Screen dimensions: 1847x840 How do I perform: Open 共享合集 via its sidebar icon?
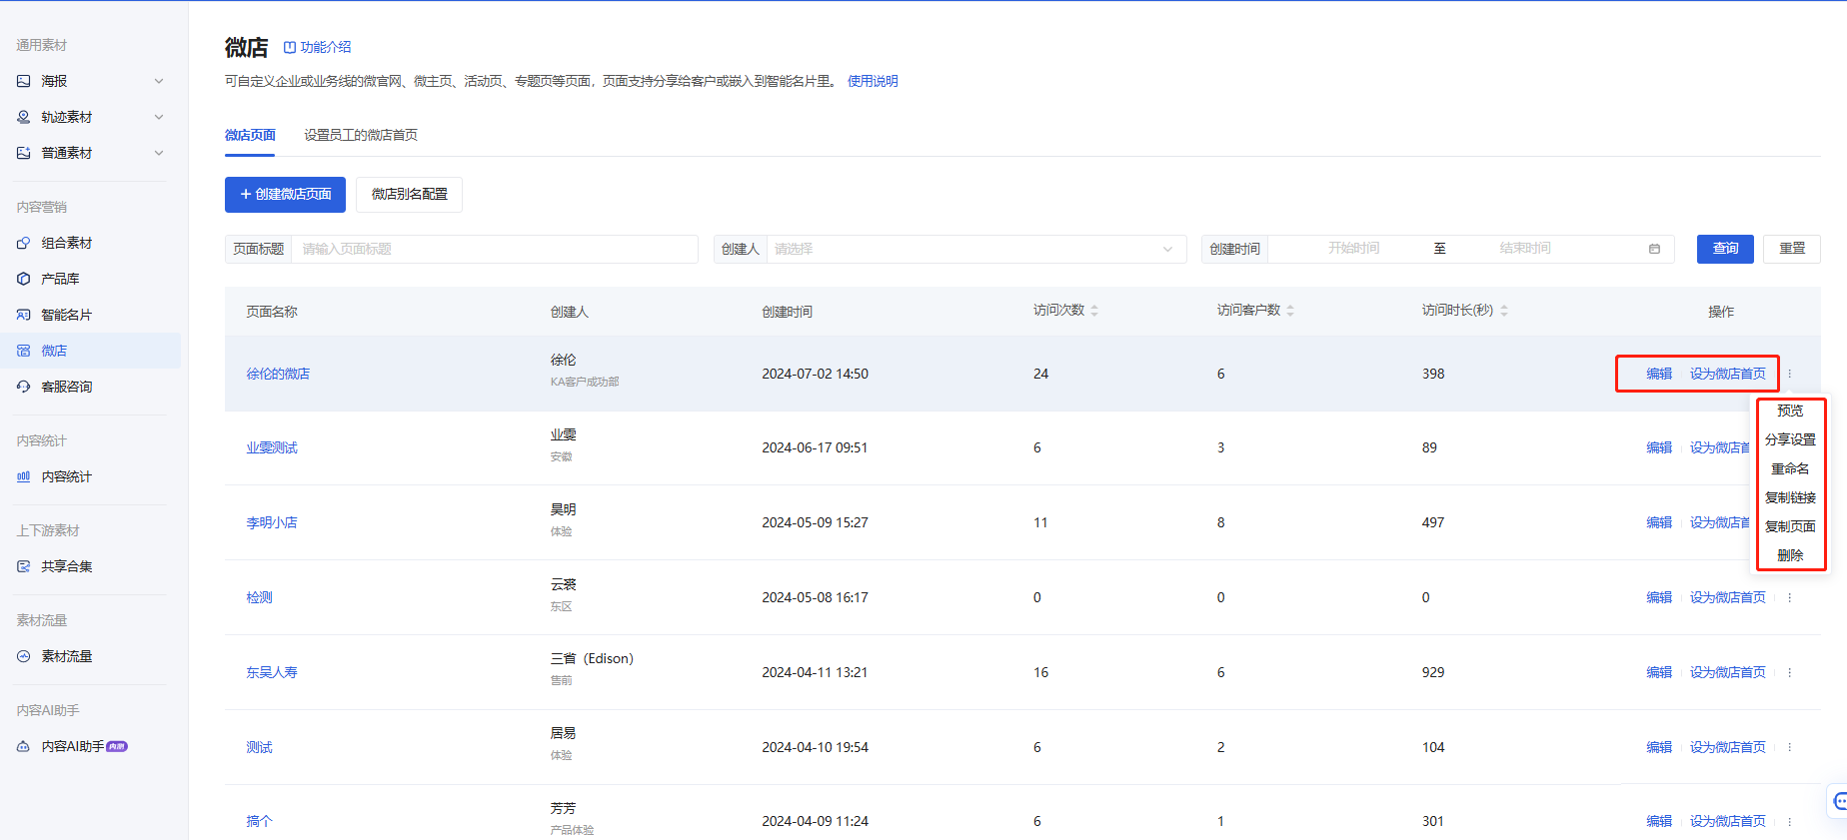pos(24,566)
